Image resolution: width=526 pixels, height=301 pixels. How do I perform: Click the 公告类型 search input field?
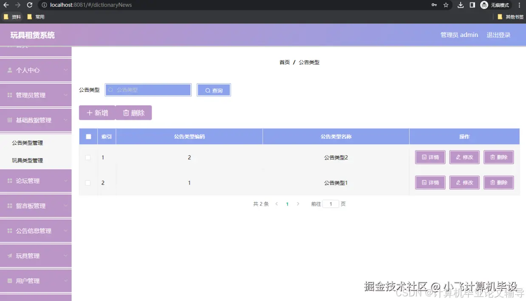[x=148, y=90]
